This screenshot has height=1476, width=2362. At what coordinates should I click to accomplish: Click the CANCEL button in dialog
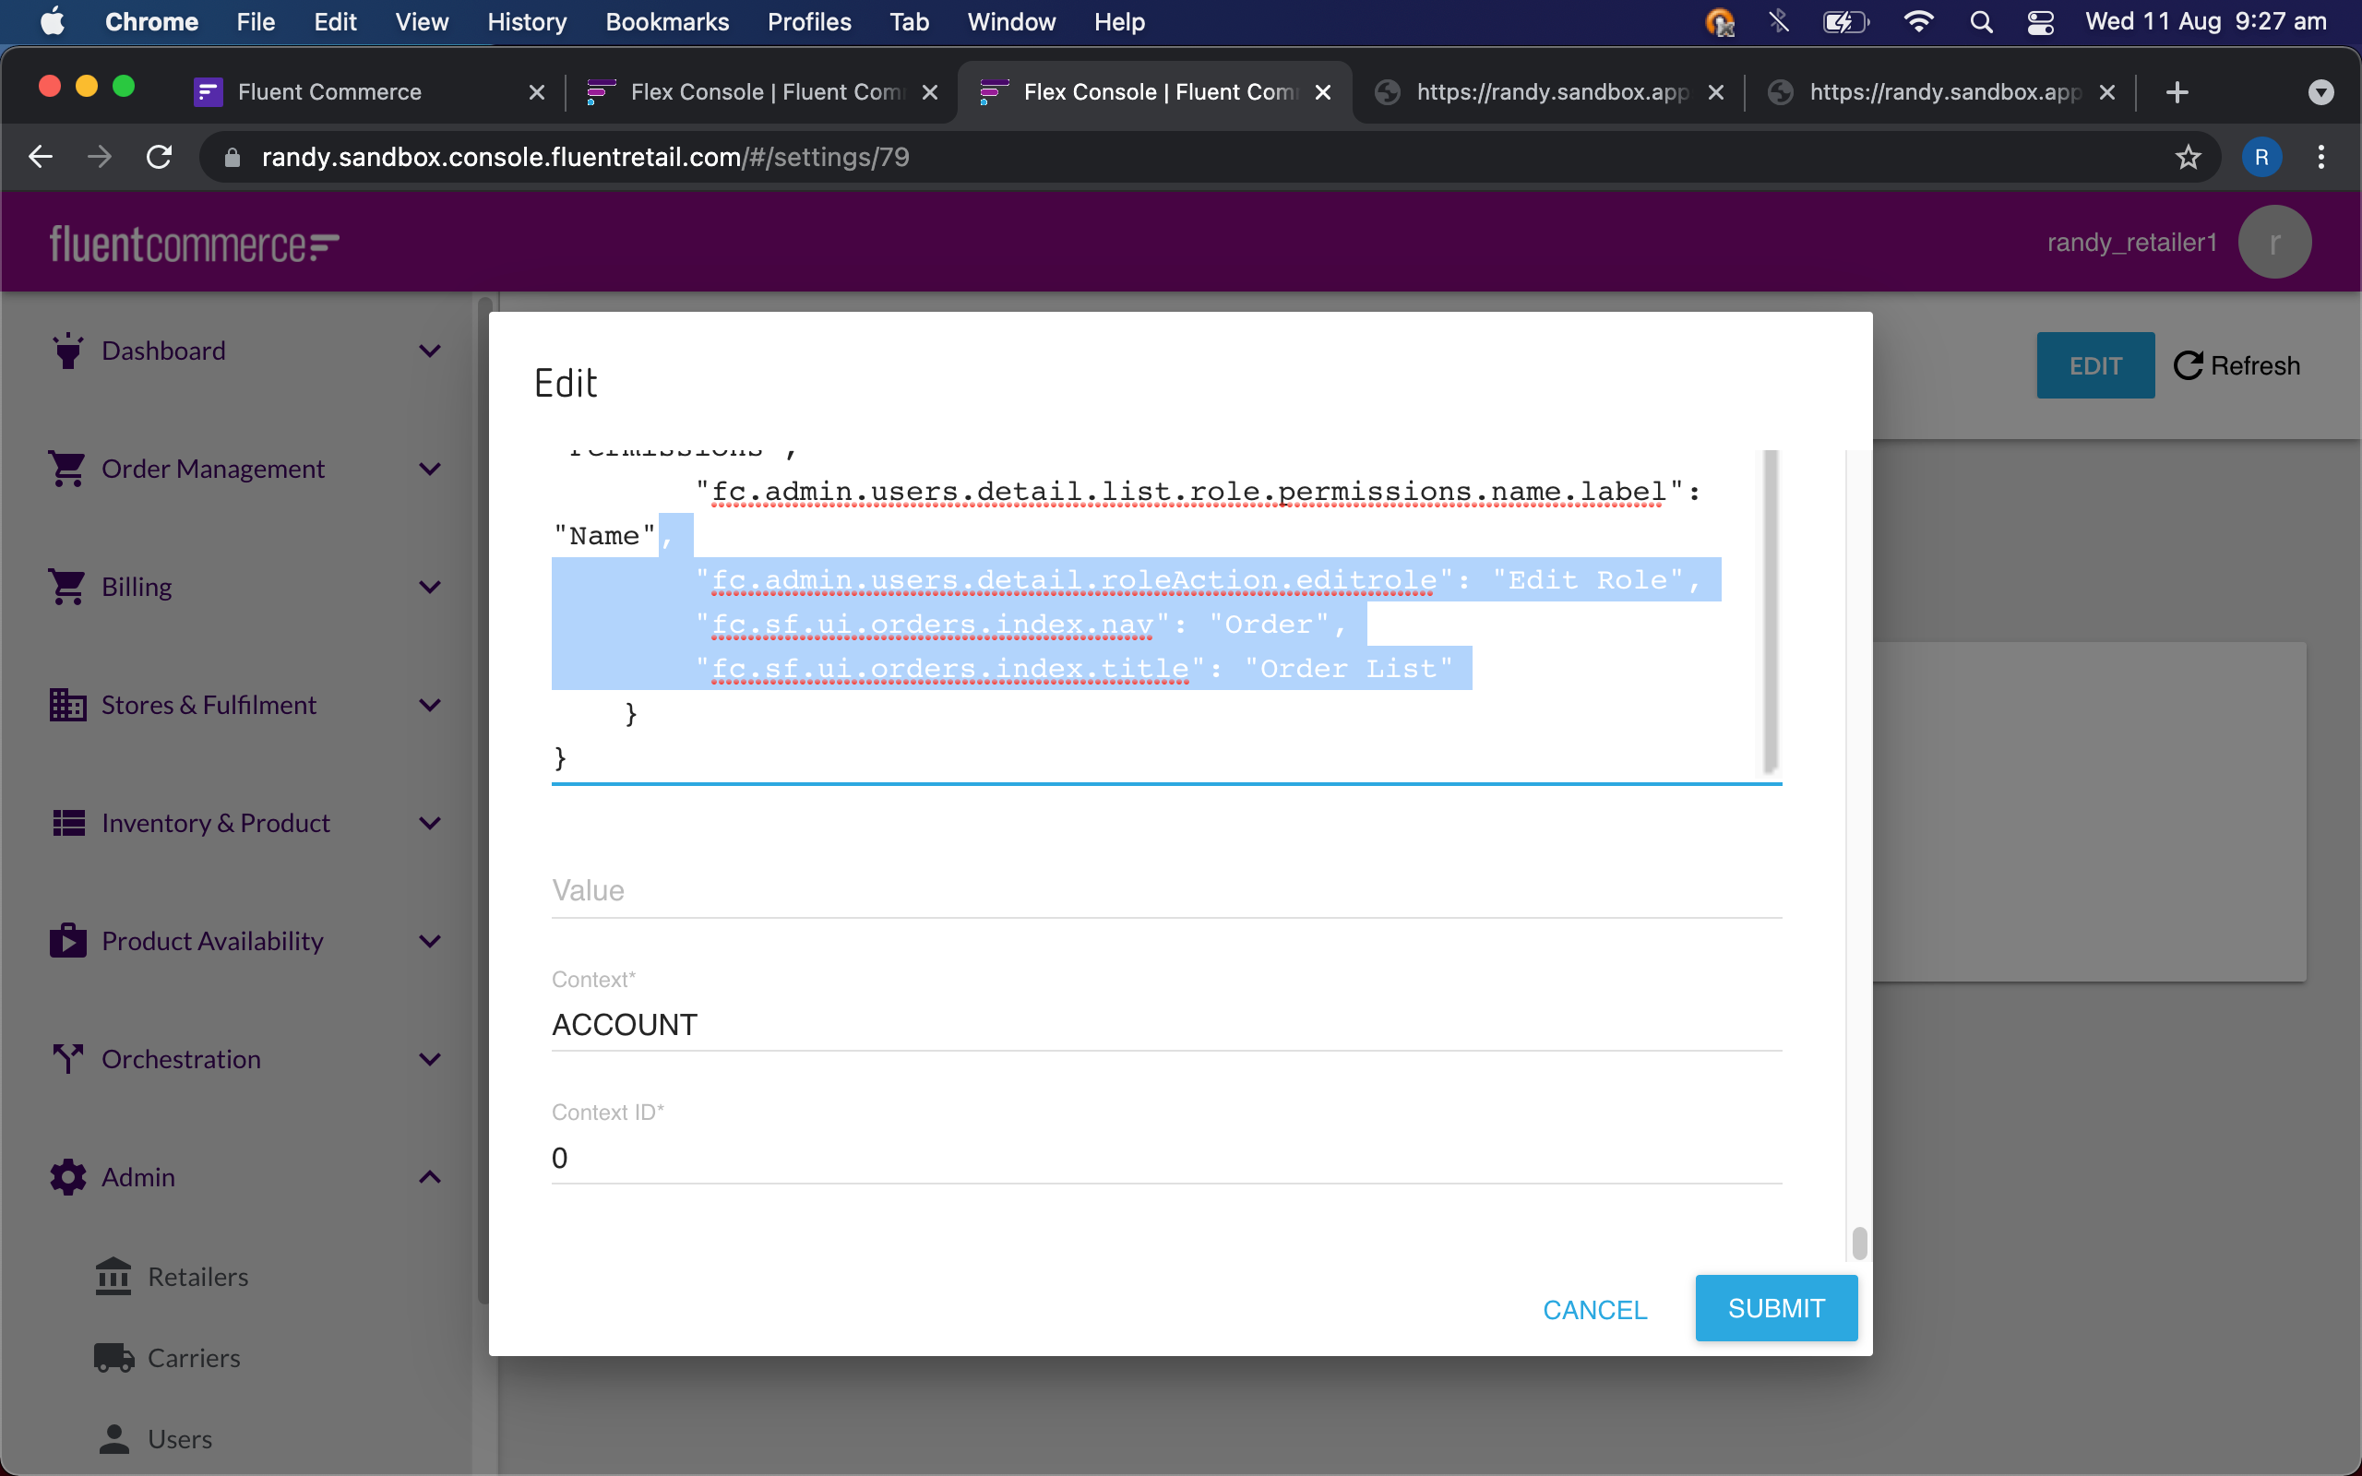[1595, 1308]
